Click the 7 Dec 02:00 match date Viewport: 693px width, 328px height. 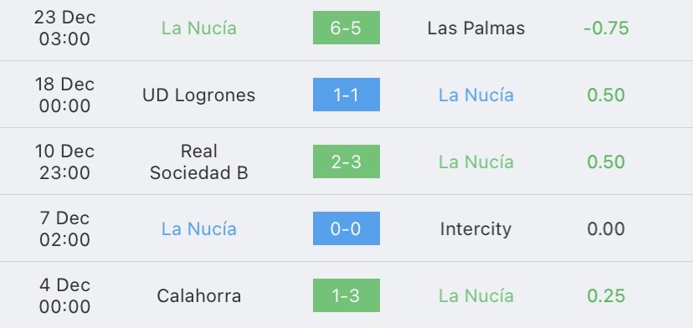click(64, 229)
